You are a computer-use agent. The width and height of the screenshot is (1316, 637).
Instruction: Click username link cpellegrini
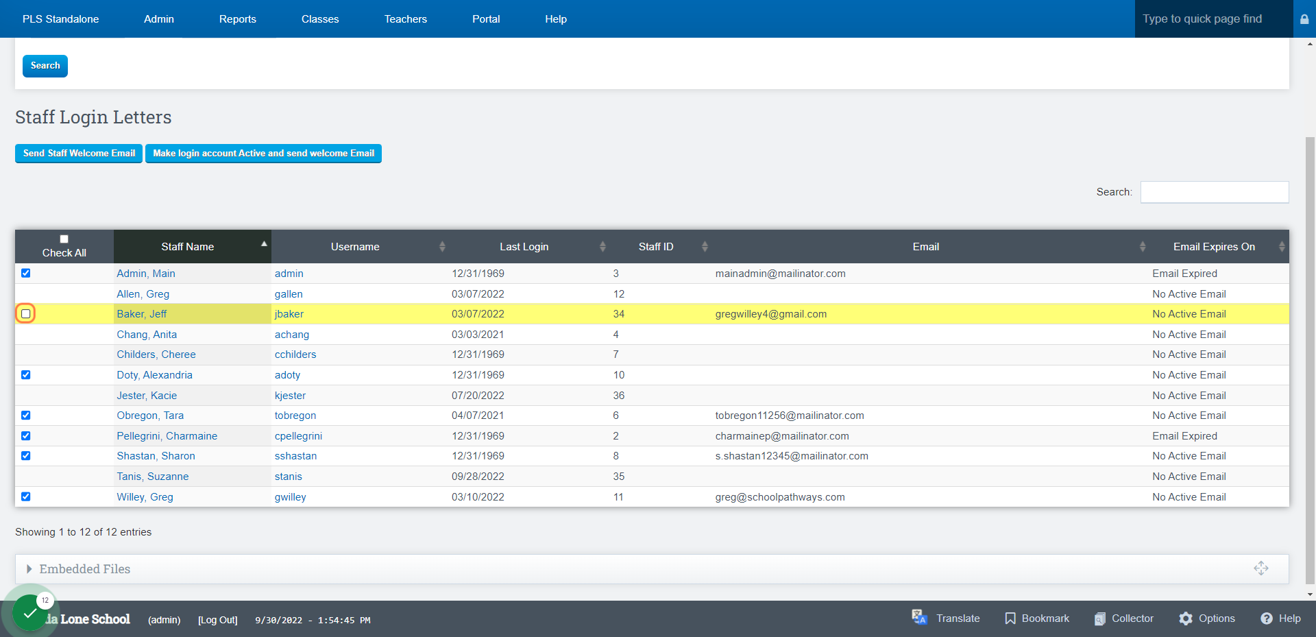coord(298,436)
